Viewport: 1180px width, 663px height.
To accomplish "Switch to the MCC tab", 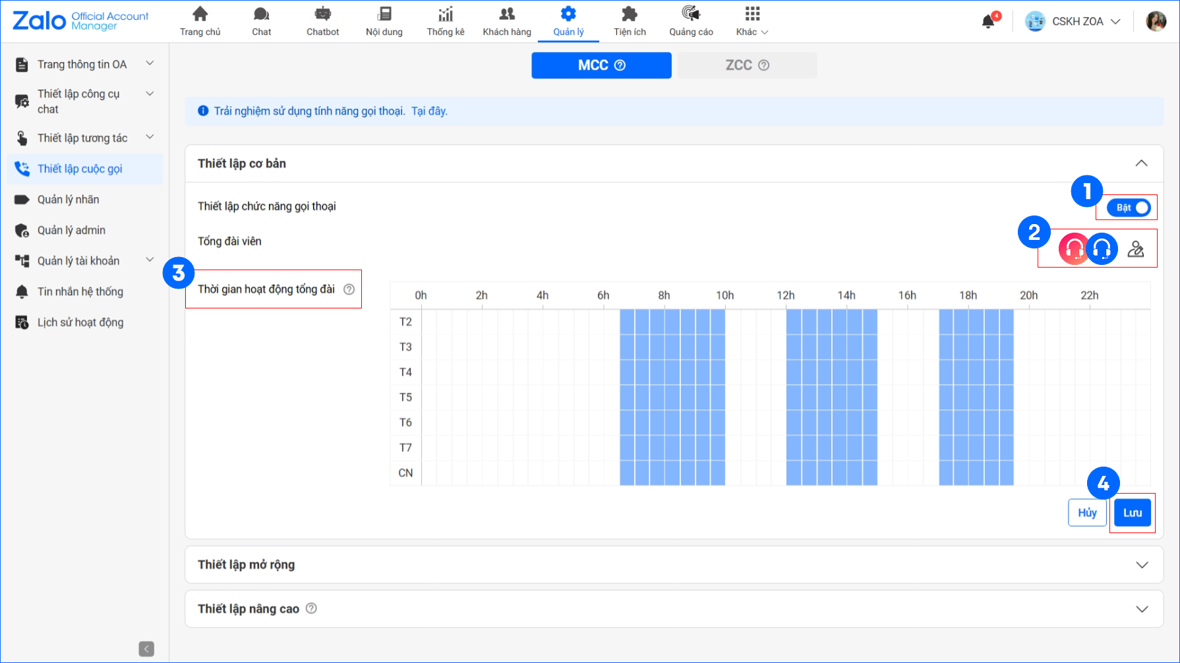I will coord(601,65).
